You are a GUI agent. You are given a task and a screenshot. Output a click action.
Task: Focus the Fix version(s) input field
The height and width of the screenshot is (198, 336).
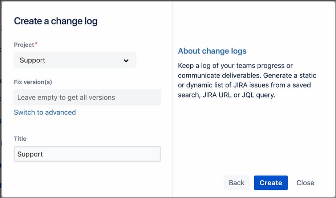tap(87, 97)
